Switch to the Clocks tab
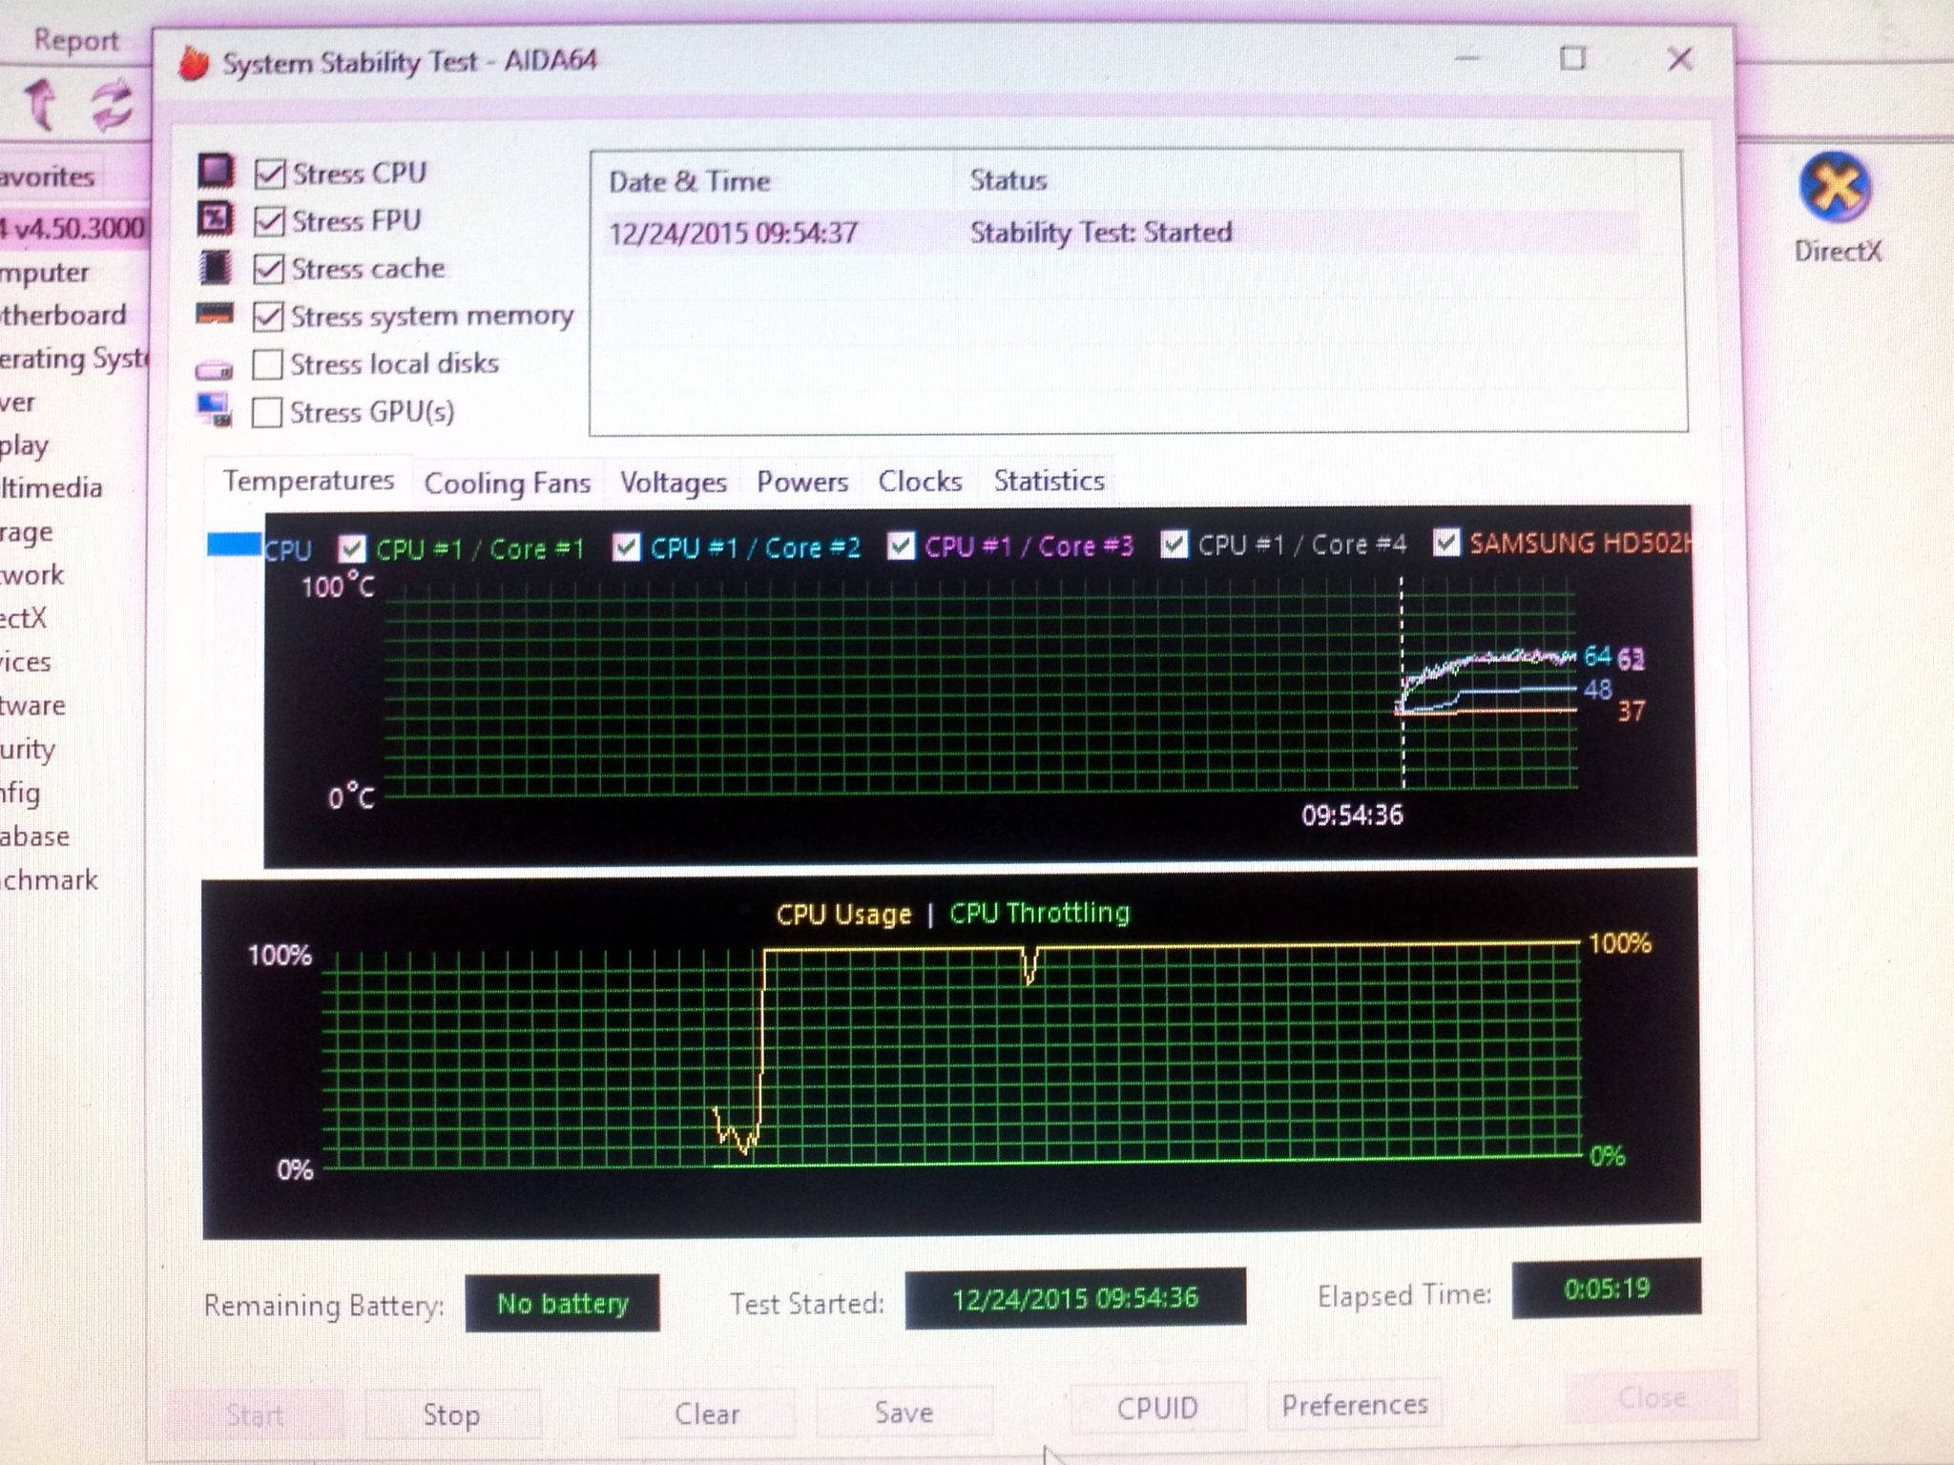This screenshot has height=1465, width=1954. tap(920, 481)
